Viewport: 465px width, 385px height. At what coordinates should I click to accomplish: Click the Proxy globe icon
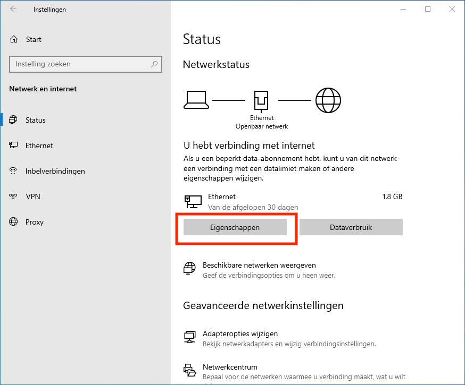14,222
